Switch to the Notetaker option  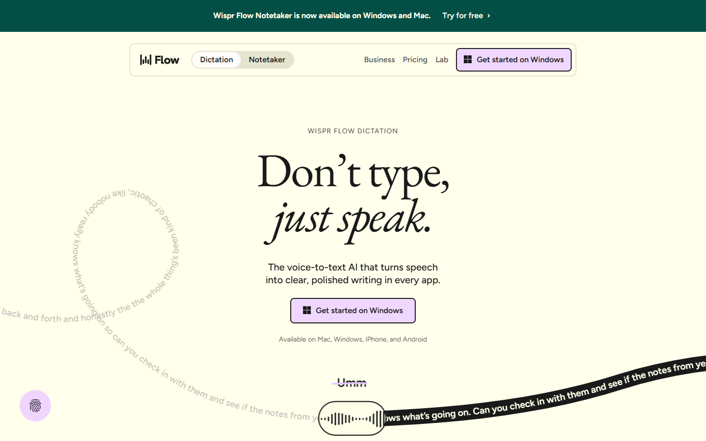coord(267,60)
